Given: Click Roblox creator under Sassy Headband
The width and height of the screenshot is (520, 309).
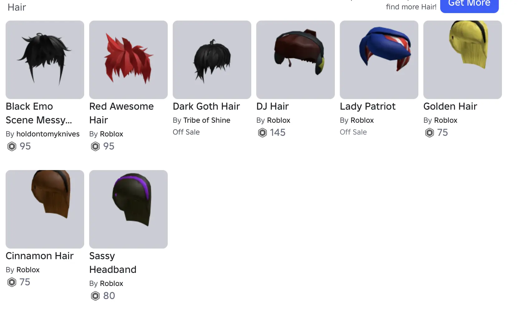Looking at the screenshot, I should [x=112, y=283].
